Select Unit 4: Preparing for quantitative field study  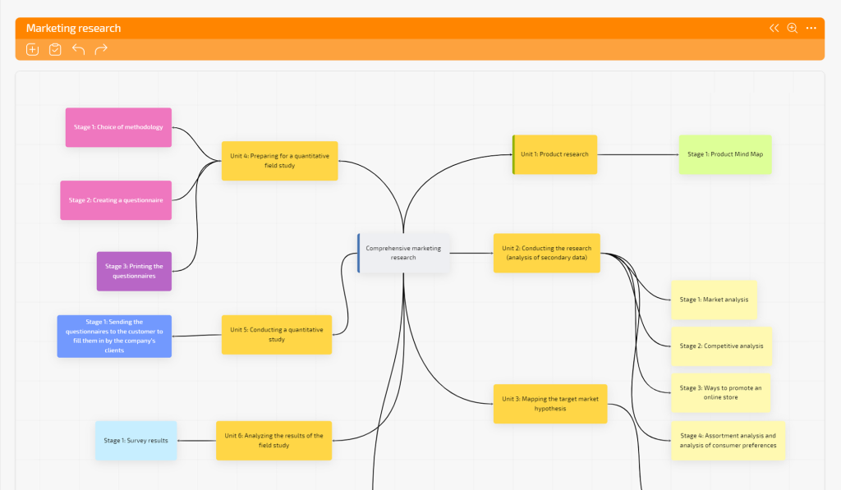[x=279, y=161]
